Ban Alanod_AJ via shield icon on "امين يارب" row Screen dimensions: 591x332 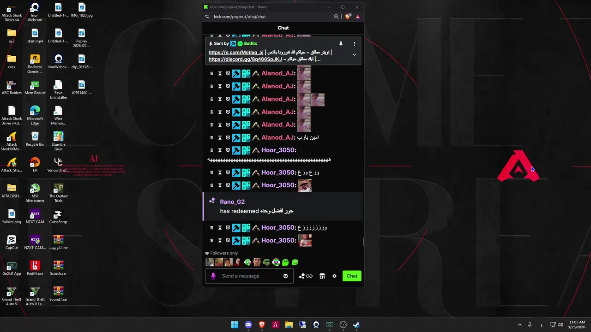228,138
